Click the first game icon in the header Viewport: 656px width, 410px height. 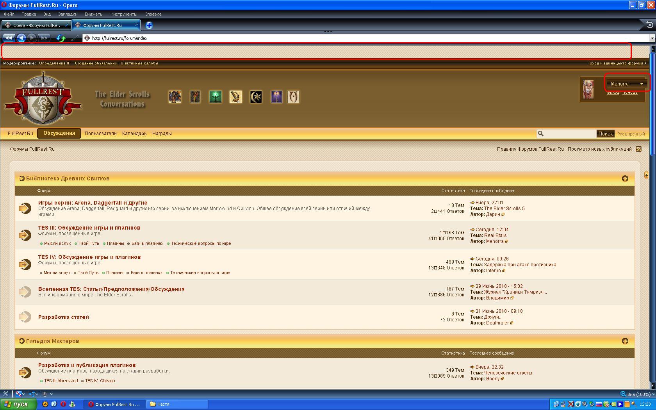(175, 97)
